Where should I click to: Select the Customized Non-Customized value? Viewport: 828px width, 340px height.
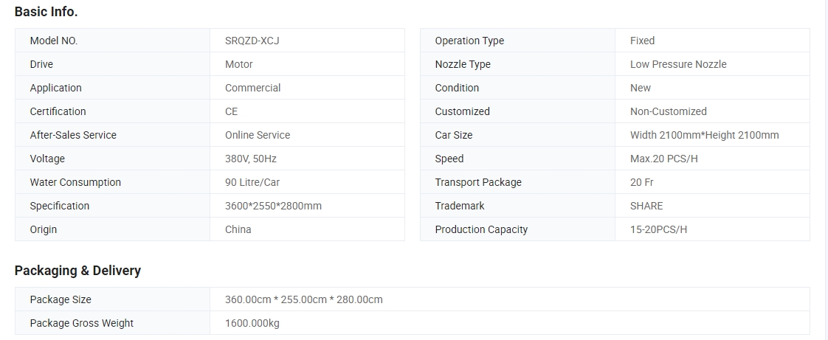pos(668,111)
